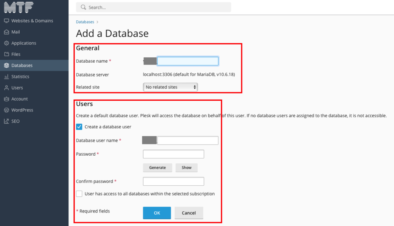
Task: Click OK to create the database
Action: coord(157,213)
